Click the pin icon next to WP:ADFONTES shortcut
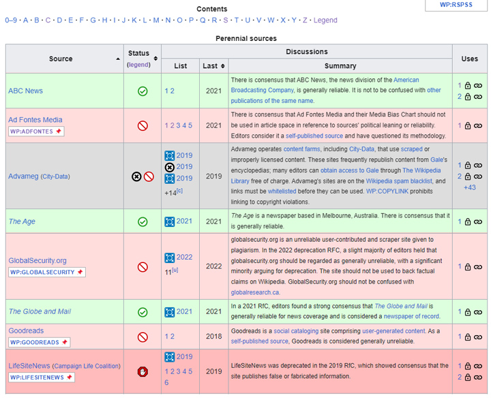Viewport: 491px width, 400px height. tap(59, 132)
